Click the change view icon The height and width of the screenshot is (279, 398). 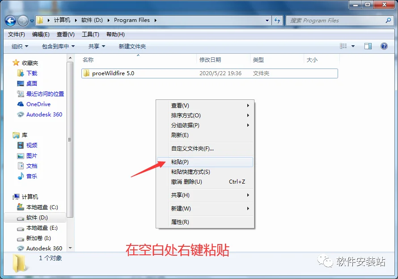pyautogui.click(x=343, y=46)
